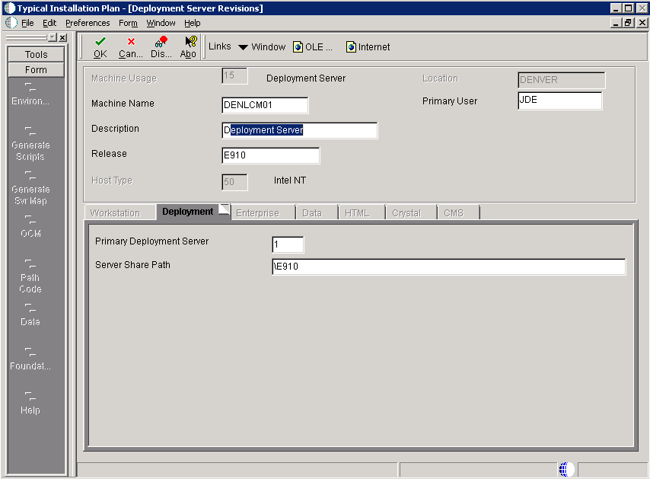Open the sidebar panel dropdown arrow

coord(53,38)
